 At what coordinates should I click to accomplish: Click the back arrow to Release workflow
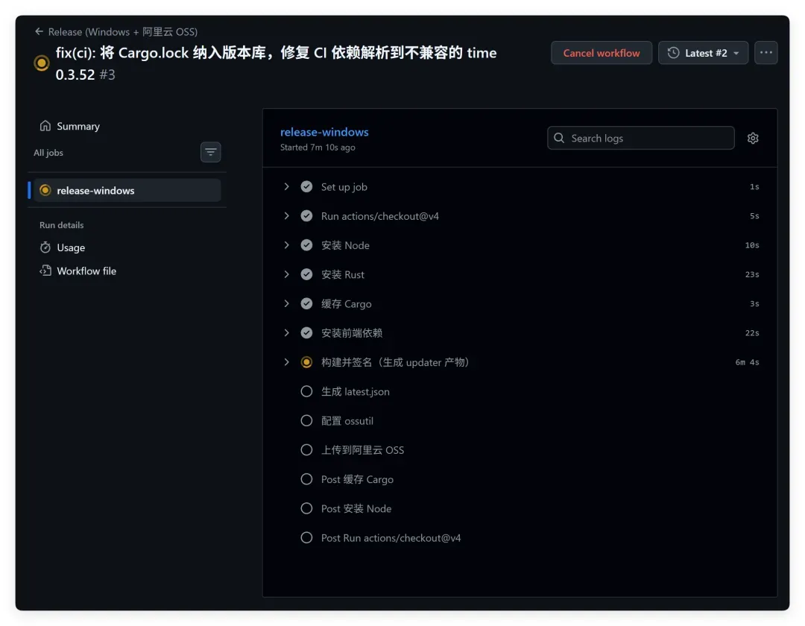39,31
